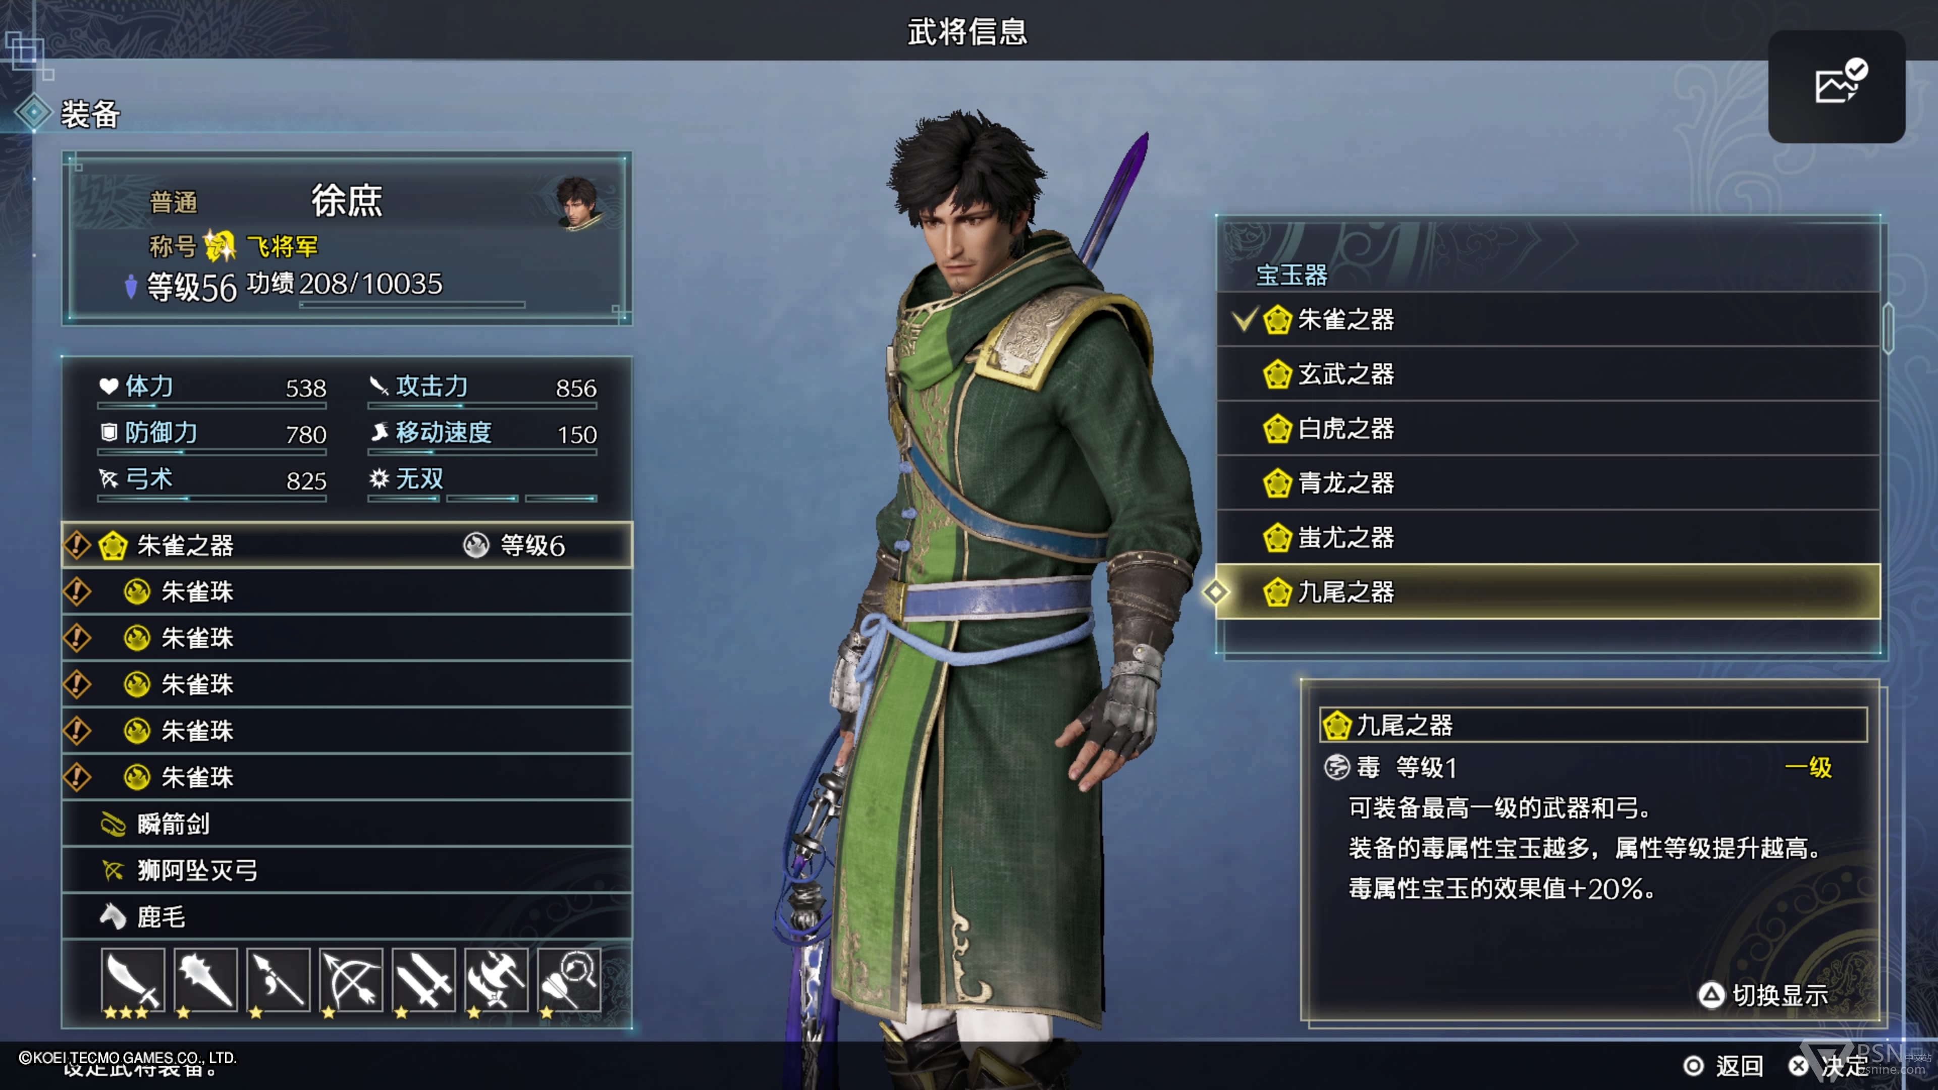
Task: Expand the 朱雀之器 等级6 equipment row
Action: click(347, 546)
